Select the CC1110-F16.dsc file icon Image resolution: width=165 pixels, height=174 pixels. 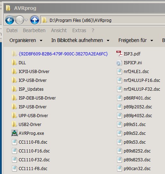coord(14,151)
